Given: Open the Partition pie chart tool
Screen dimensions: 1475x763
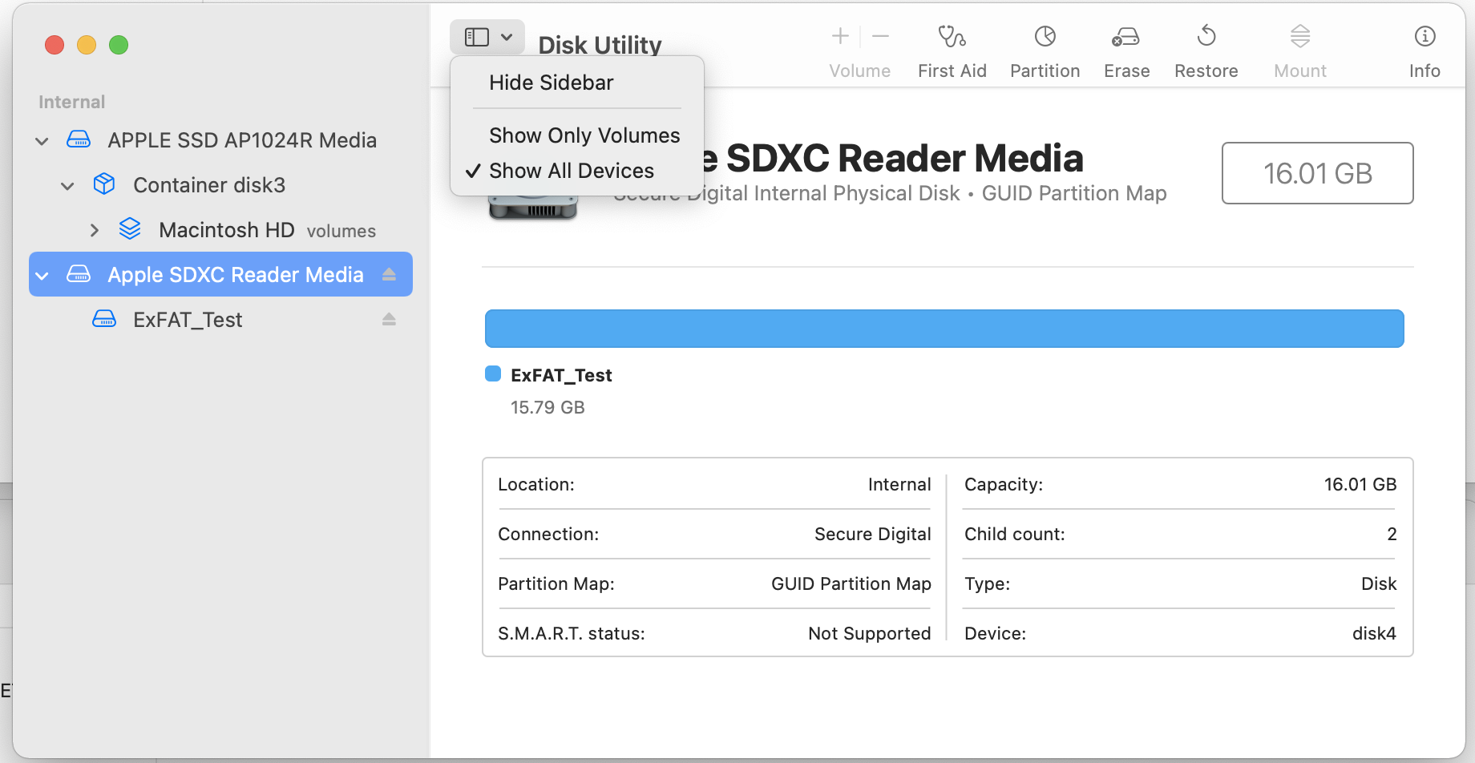Looking at the screenshot, I should (1045, 37).
